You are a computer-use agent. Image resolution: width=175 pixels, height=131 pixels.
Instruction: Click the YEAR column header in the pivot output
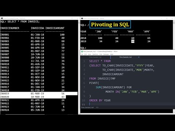tap(83, 32)
